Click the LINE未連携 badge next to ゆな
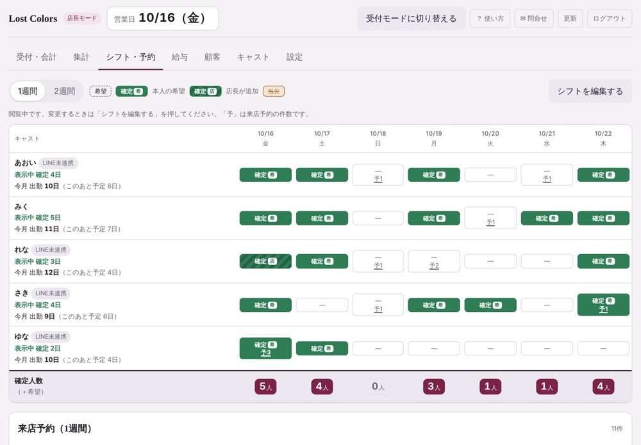This screenshot has height=445, width=641. point(51,337)
